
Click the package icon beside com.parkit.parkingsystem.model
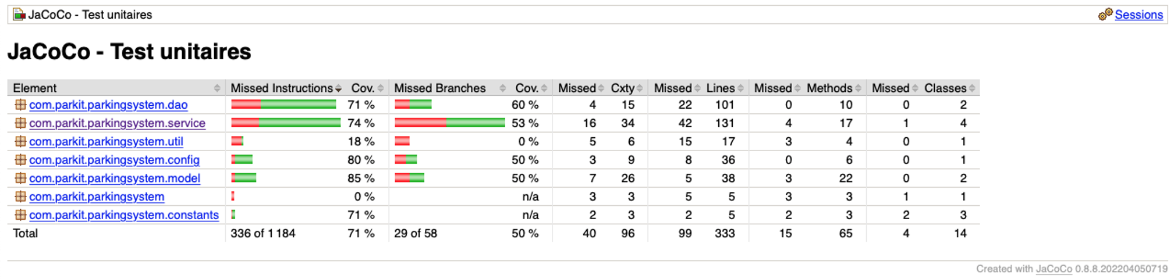tap(20, 178)
